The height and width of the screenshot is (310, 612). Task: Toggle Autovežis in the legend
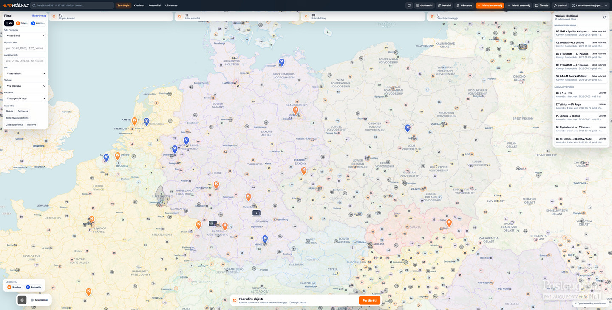(x=34, y=287)
